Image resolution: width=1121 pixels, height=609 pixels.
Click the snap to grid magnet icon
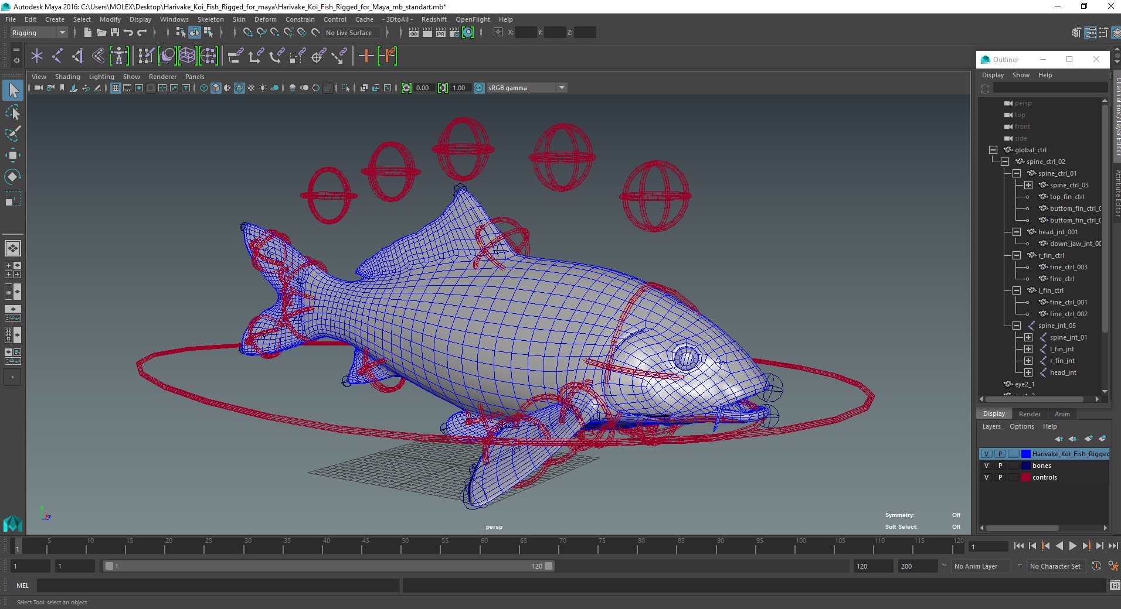248,33
